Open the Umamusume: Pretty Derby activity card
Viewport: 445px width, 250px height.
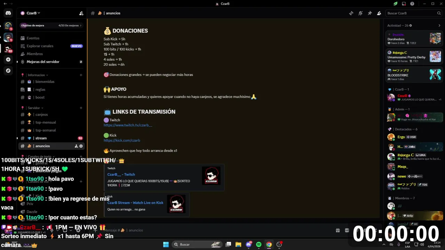tap(414, 56)
